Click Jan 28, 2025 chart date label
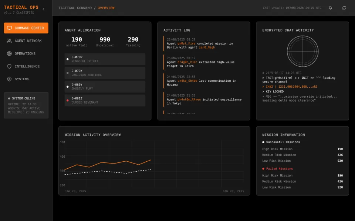This screenshot has height=221, width=355. coord(75,191)
